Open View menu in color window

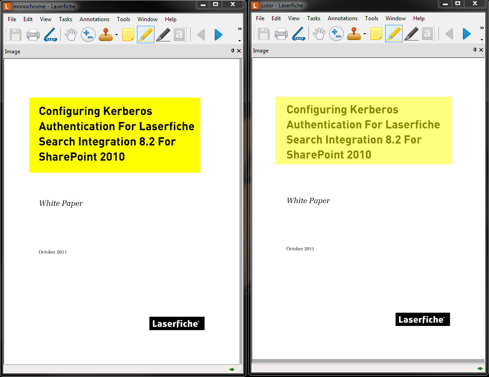click(x=294, y=18)
